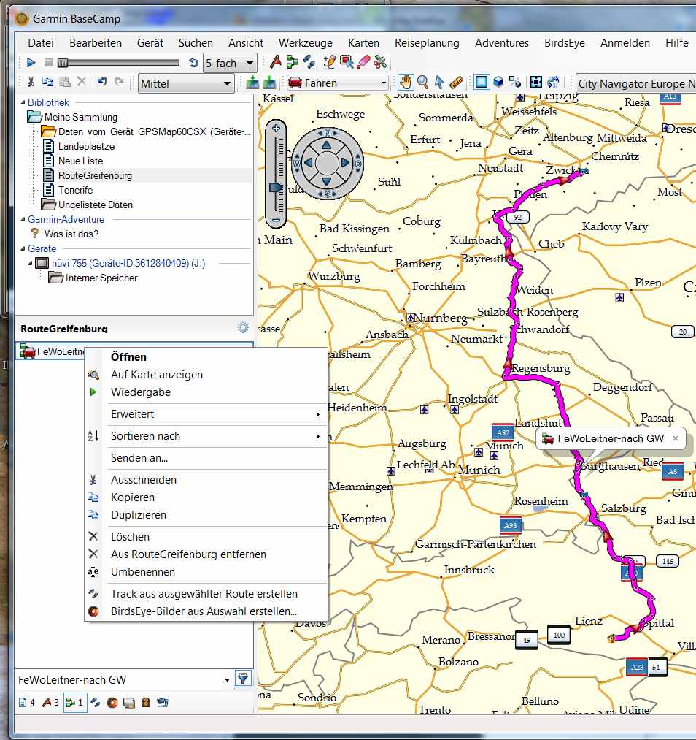Open the Interner Speicher folder
This screenshot has height=740, width=696.
coord(101,278)
